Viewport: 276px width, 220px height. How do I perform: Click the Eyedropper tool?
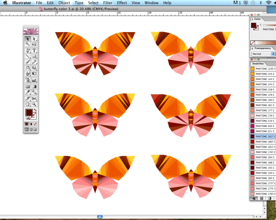tap(27, 92)
